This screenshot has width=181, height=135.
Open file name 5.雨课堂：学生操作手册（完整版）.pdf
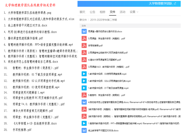tap(107, 39)
